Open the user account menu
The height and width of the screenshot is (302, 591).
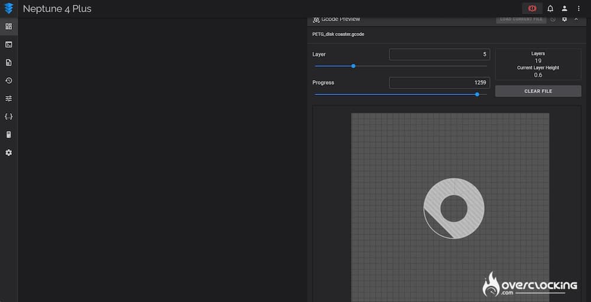coord(564,9)
